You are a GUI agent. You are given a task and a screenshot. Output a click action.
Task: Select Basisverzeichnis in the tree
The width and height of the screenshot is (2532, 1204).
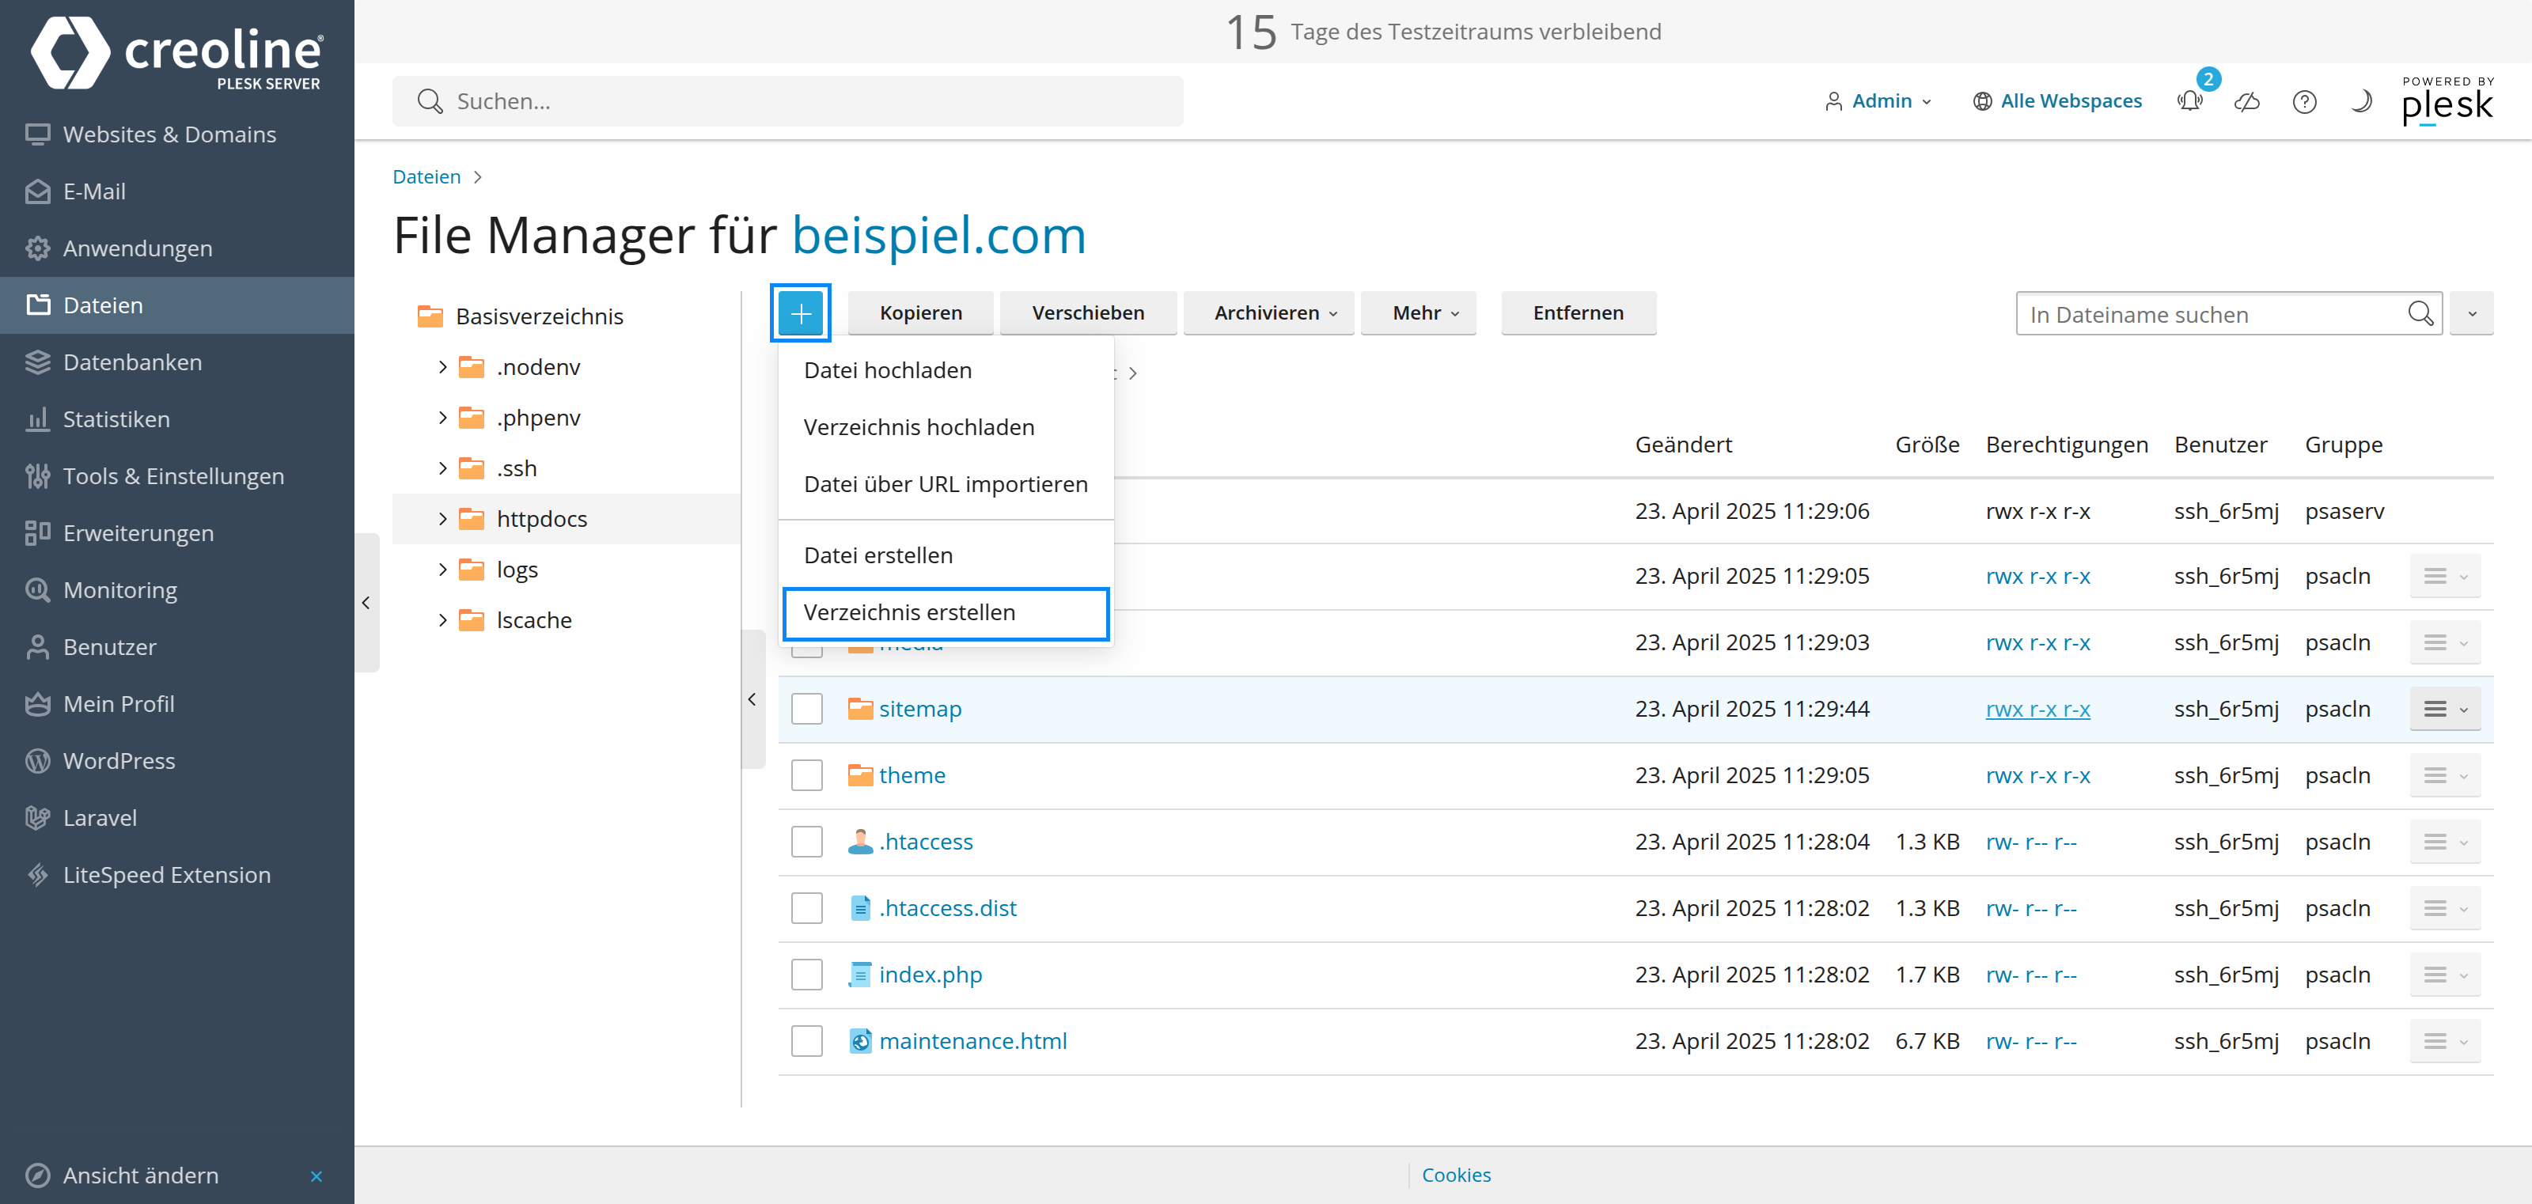coord(539,316)
